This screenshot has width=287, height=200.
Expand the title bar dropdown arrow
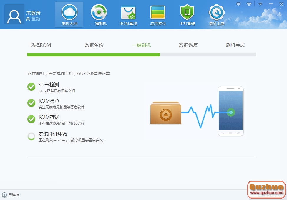pos(260,4)
